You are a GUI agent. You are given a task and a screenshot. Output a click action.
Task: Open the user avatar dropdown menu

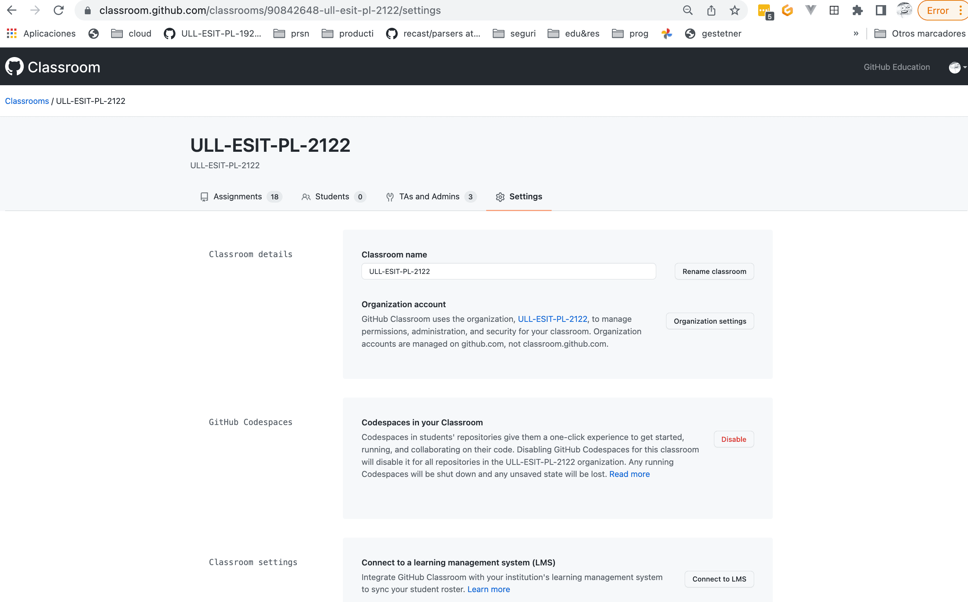tap(957, 67)
